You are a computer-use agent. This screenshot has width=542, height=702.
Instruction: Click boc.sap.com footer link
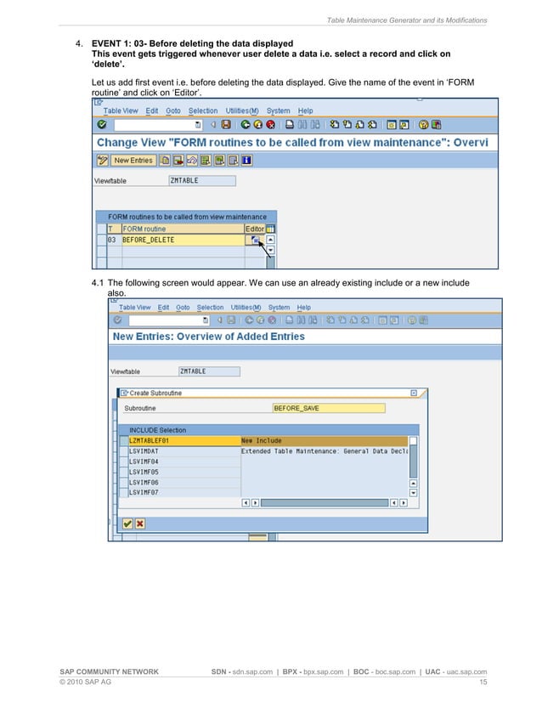395,671
